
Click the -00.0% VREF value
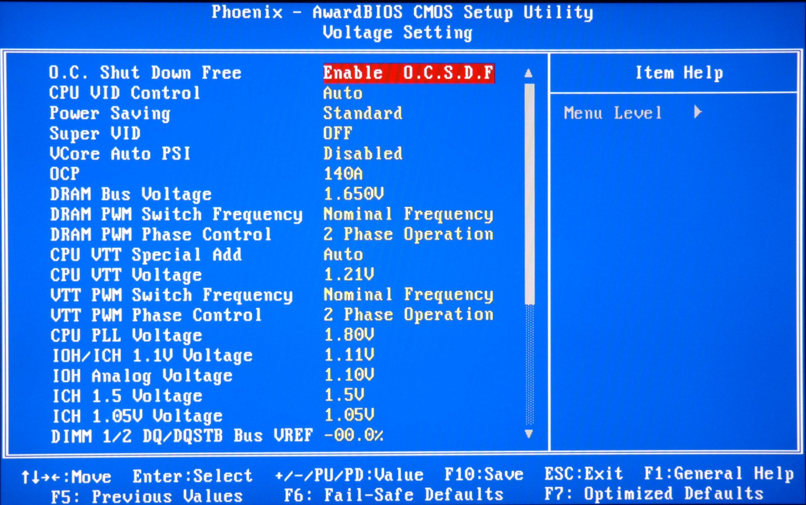click(354, 435)
